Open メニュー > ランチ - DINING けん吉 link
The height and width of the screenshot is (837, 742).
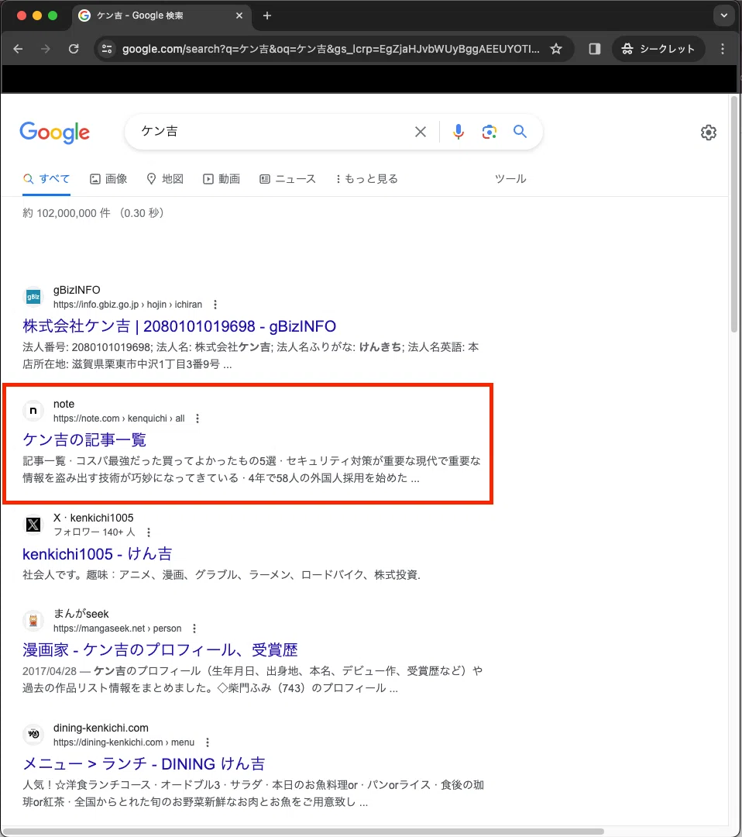[x=144, y=764]
